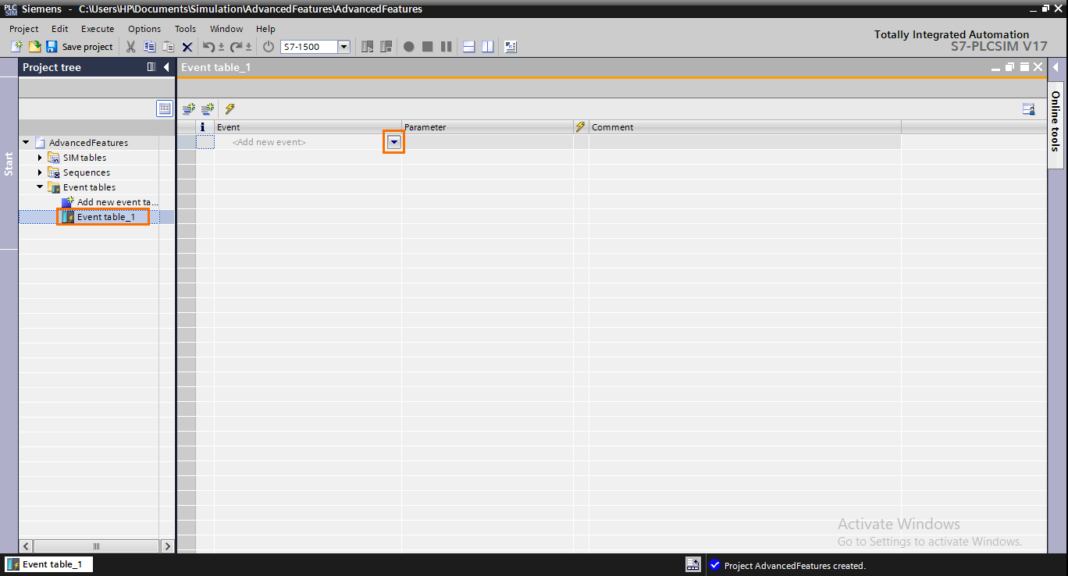Click the Paste icon in toolbar

click(x=167, y=46)
